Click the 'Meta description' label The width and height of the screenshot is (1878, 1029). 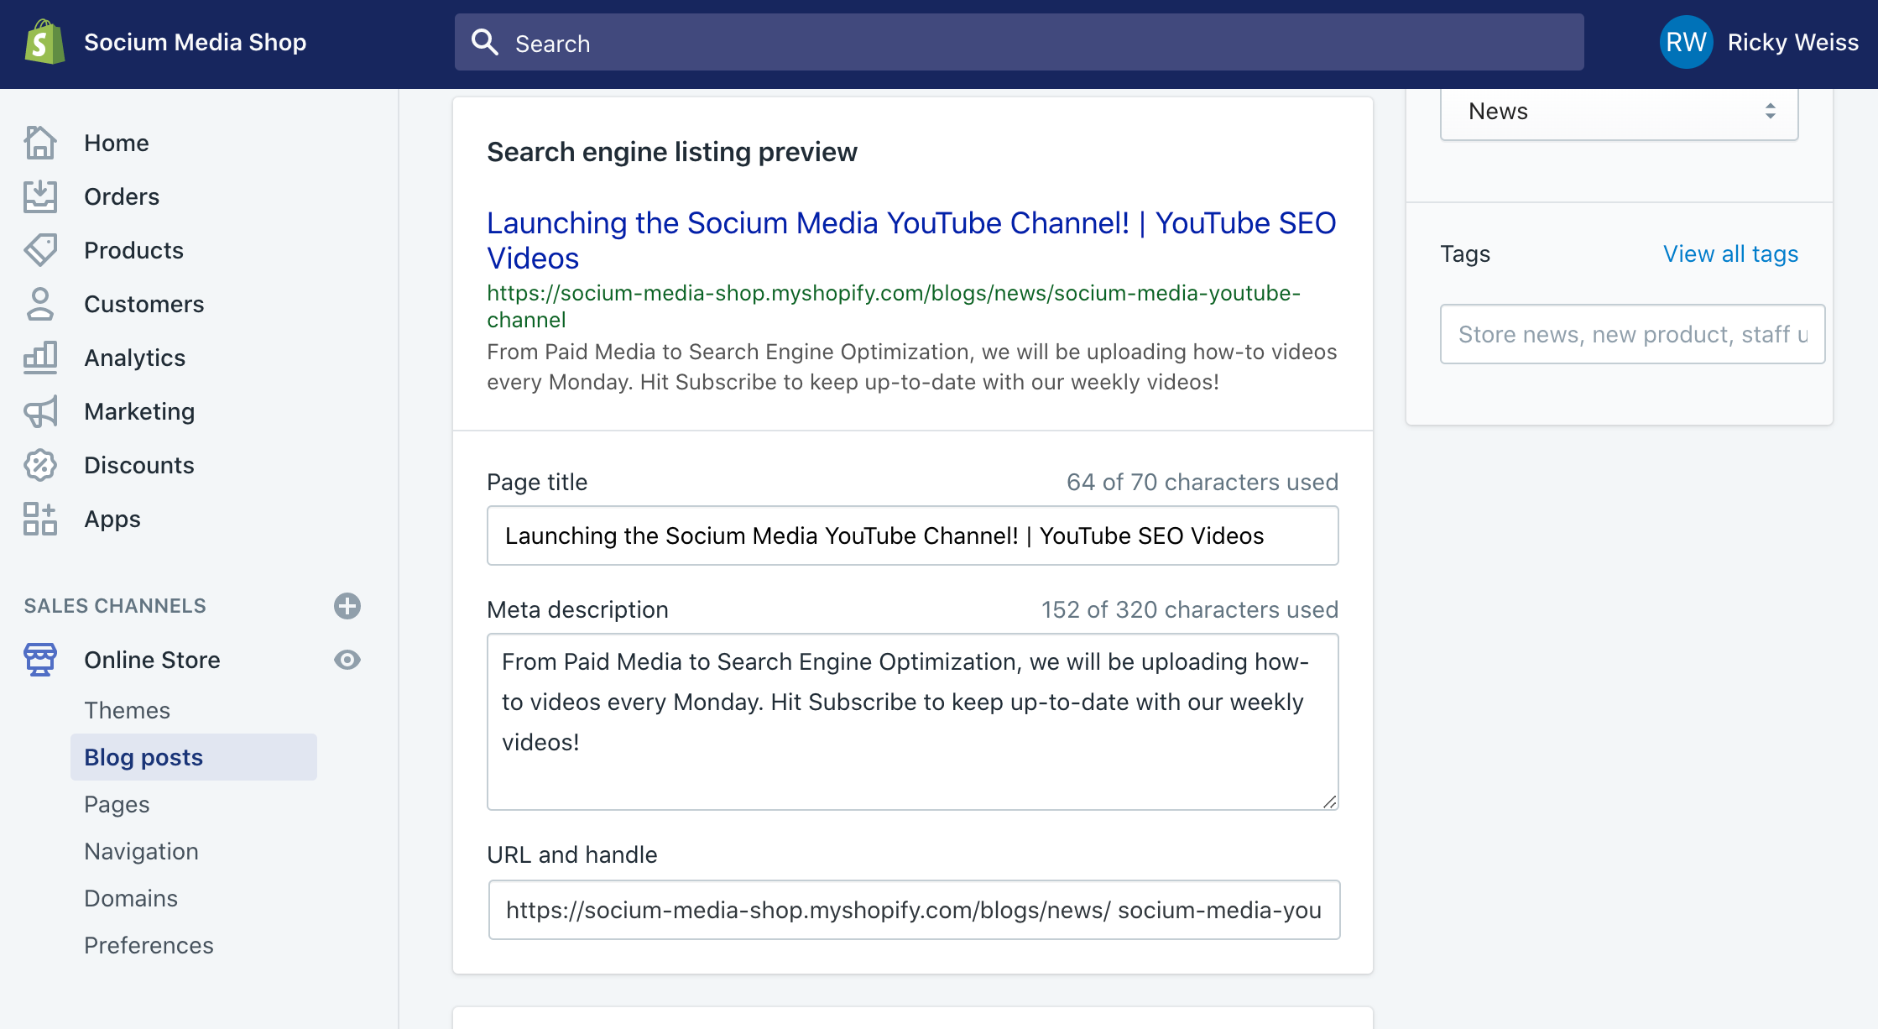click(577, 609)
